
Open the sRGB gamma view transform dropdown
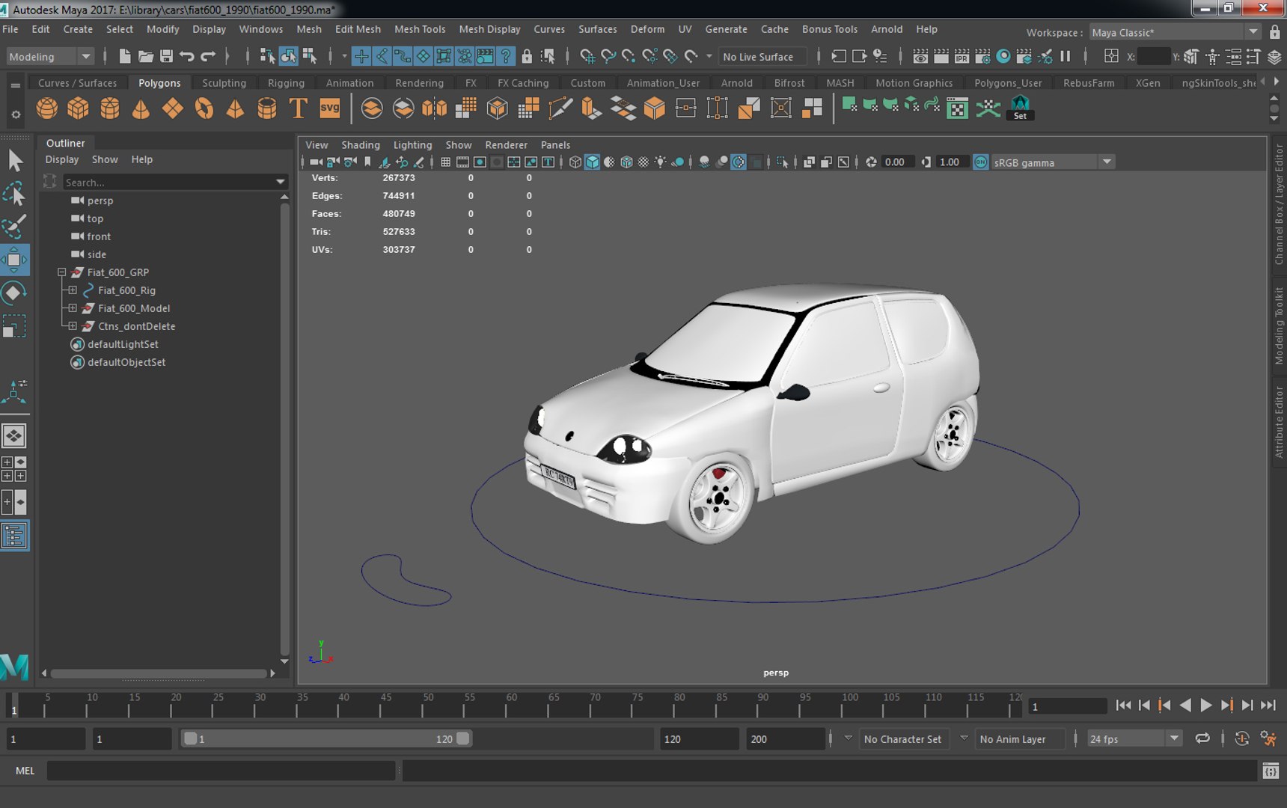1107,162
